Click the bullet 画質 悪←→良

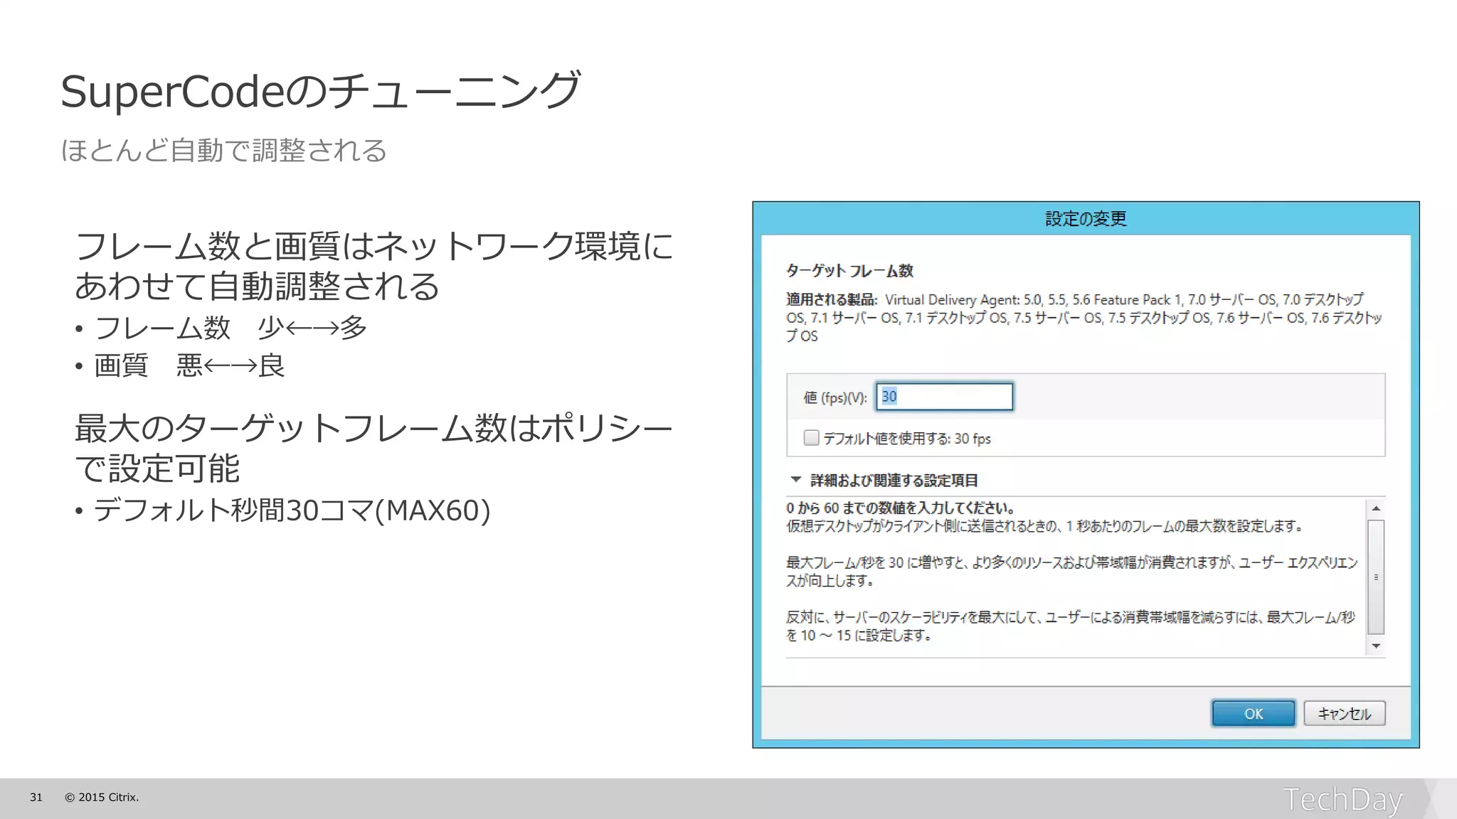(189, 365)
